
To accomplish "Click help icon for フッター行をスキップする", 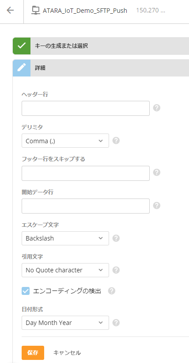I will [157, 173].
